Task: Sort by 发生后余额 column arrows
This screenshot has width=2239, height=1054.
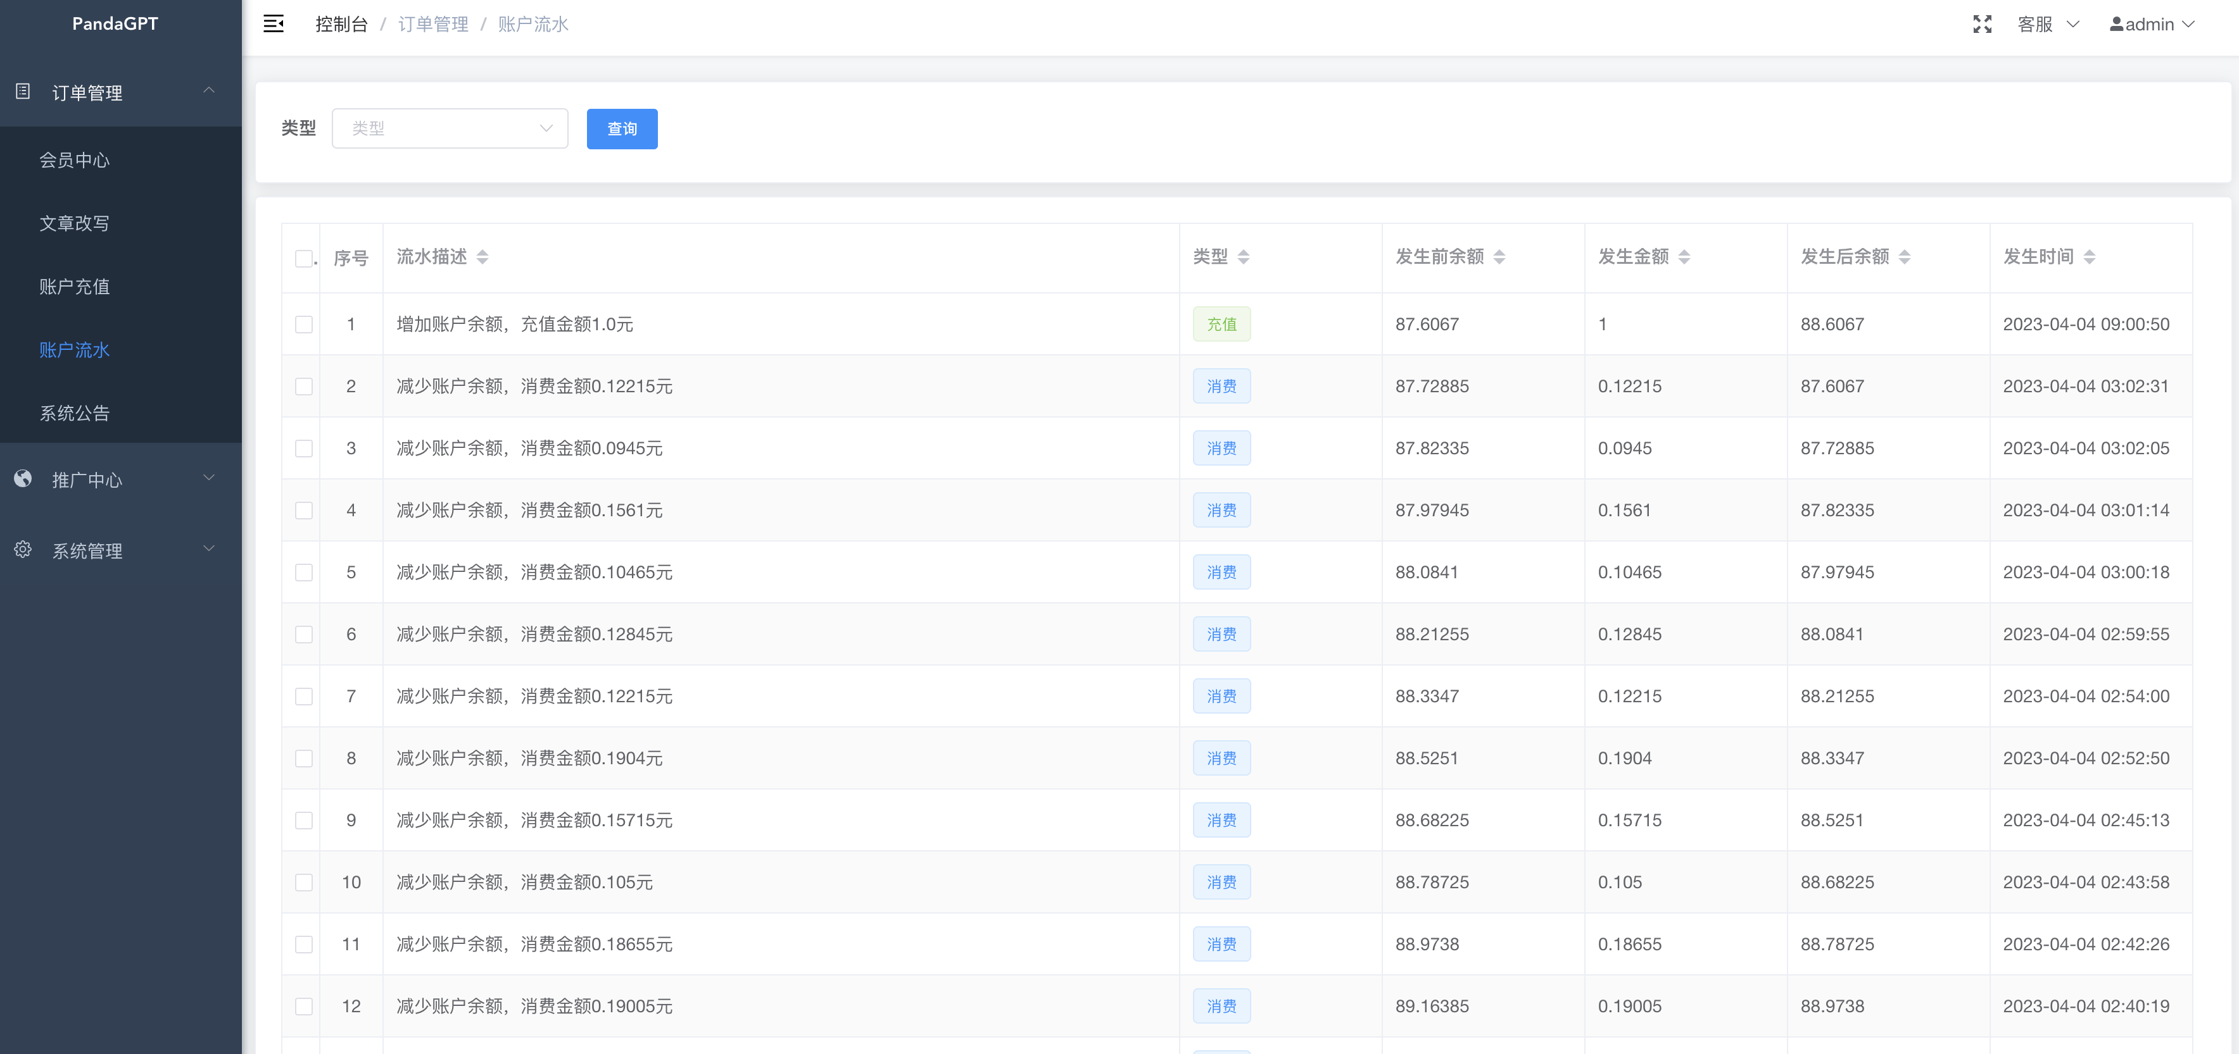Action: coord(1905,257)
